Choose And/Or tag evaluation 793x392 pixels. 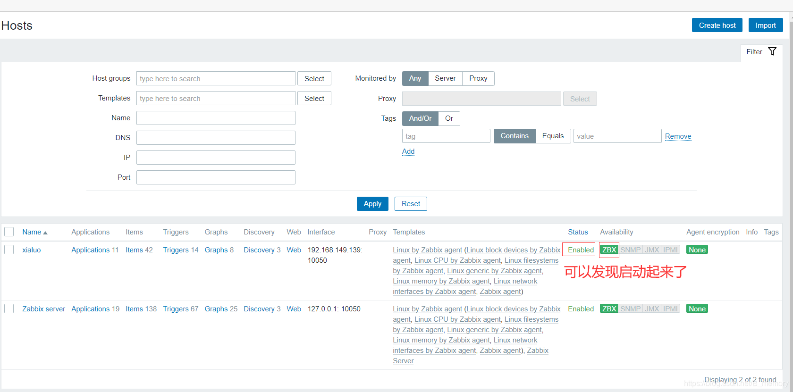click(x=420, y=118)
